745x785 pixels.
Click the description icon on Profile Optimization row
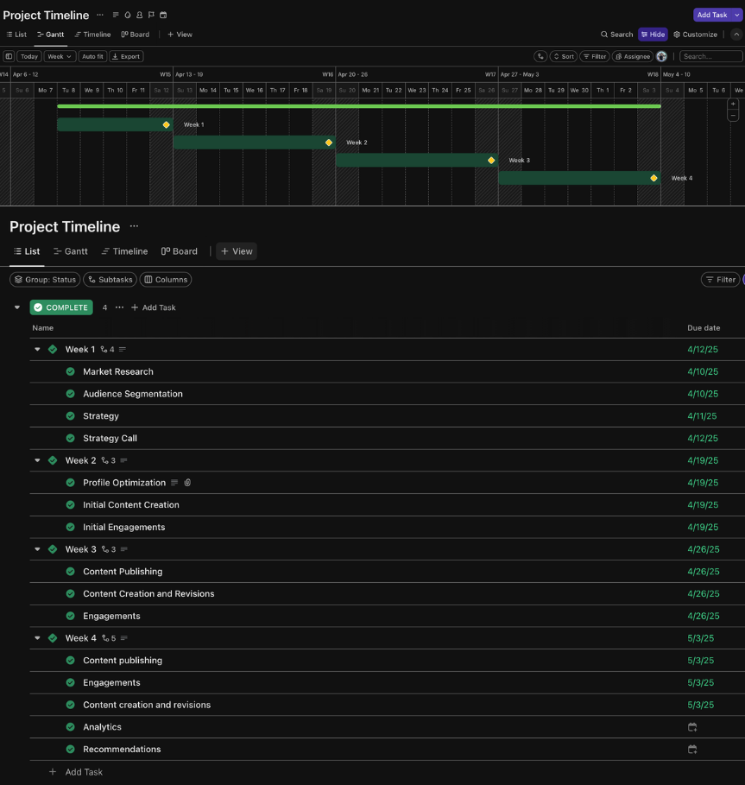coord(174,483)
